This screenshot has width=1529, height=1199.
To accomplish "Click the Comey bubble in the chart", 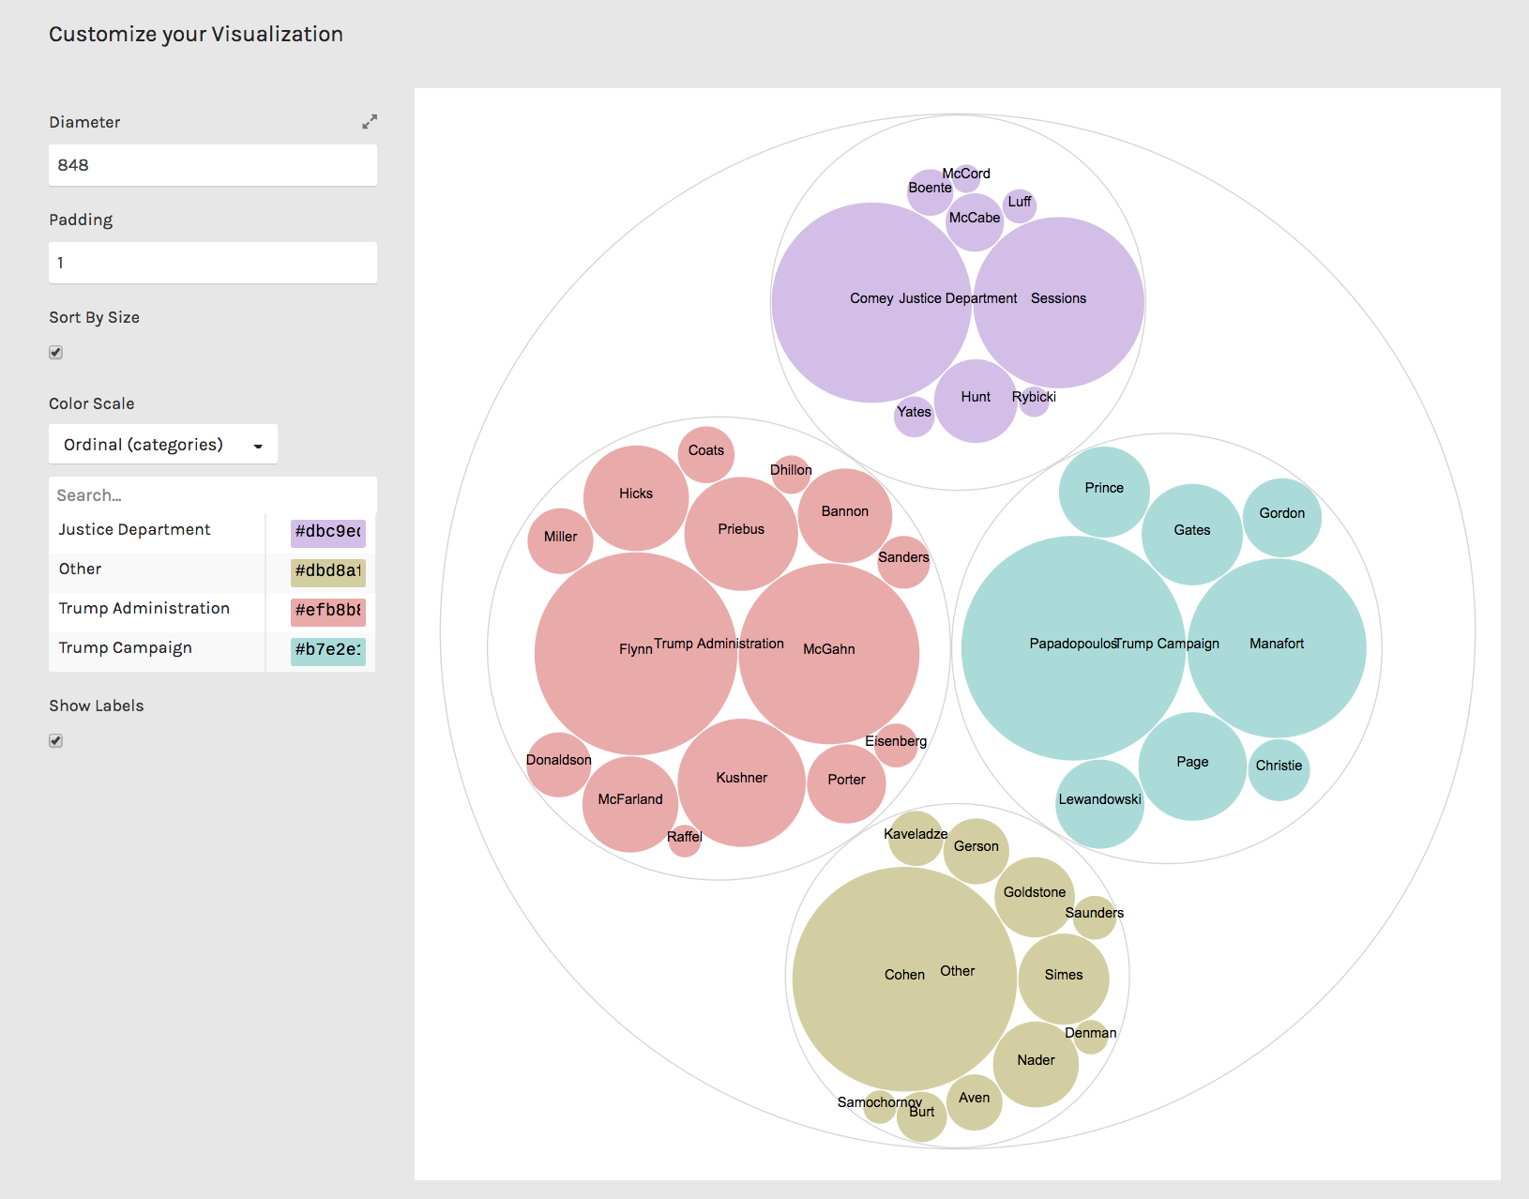I will [x=871, y=298].
